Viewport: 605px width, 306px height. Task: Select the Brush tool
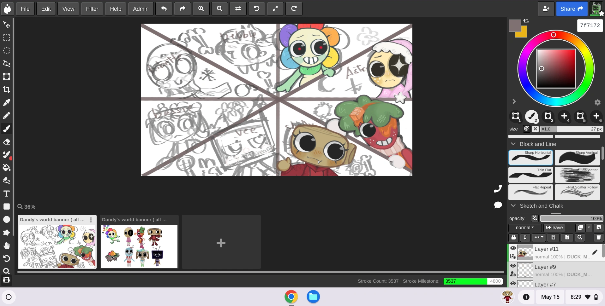[6, 128]
